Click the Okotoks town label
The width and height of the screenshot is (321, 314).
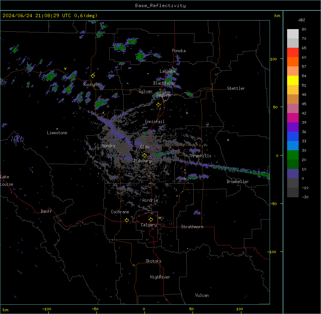tap(153, 261)
